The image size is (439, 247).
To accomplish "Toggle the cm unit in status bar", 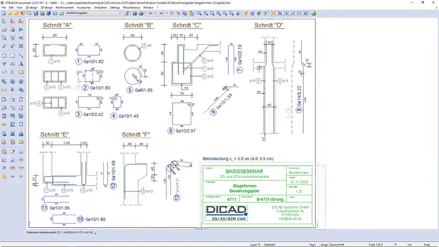I will (x=409, y=245).
